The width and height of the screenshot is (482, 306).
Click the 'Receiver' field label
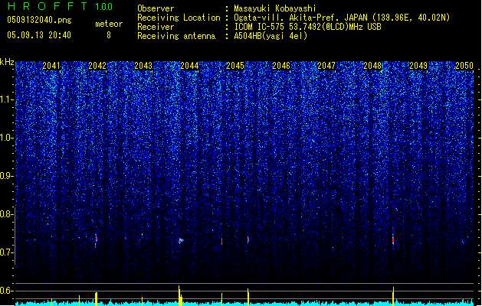click(x=156, y=27)
